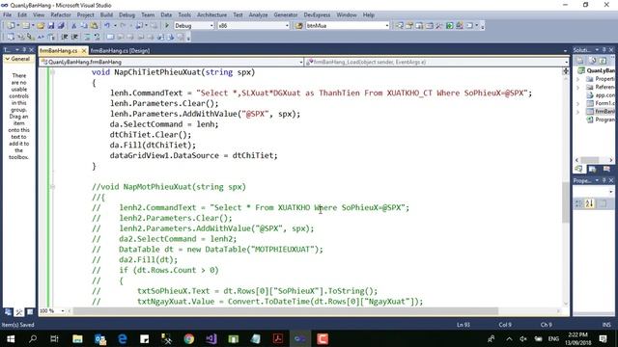Screen dimensions: 618x347
Task: Undo last action with the undo arrow
Action: [x=107, y=26]
